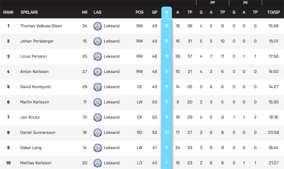Open player Thomas Valkvae-Olsen
284x169 pixels.
(x=41, y=26)
